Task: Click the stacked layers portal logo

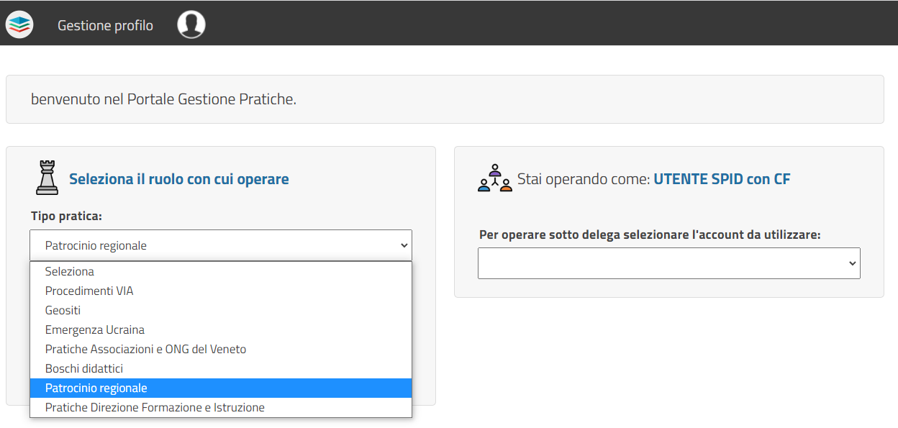Action: tap(19, 24)
